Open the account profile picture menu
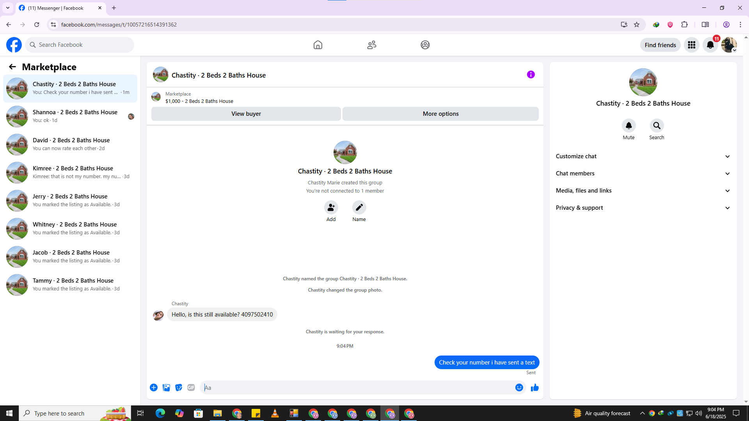 pos(729,45)
